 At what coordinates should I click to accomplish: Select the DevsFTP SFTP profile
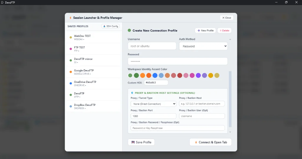click(x=93, y=95)
